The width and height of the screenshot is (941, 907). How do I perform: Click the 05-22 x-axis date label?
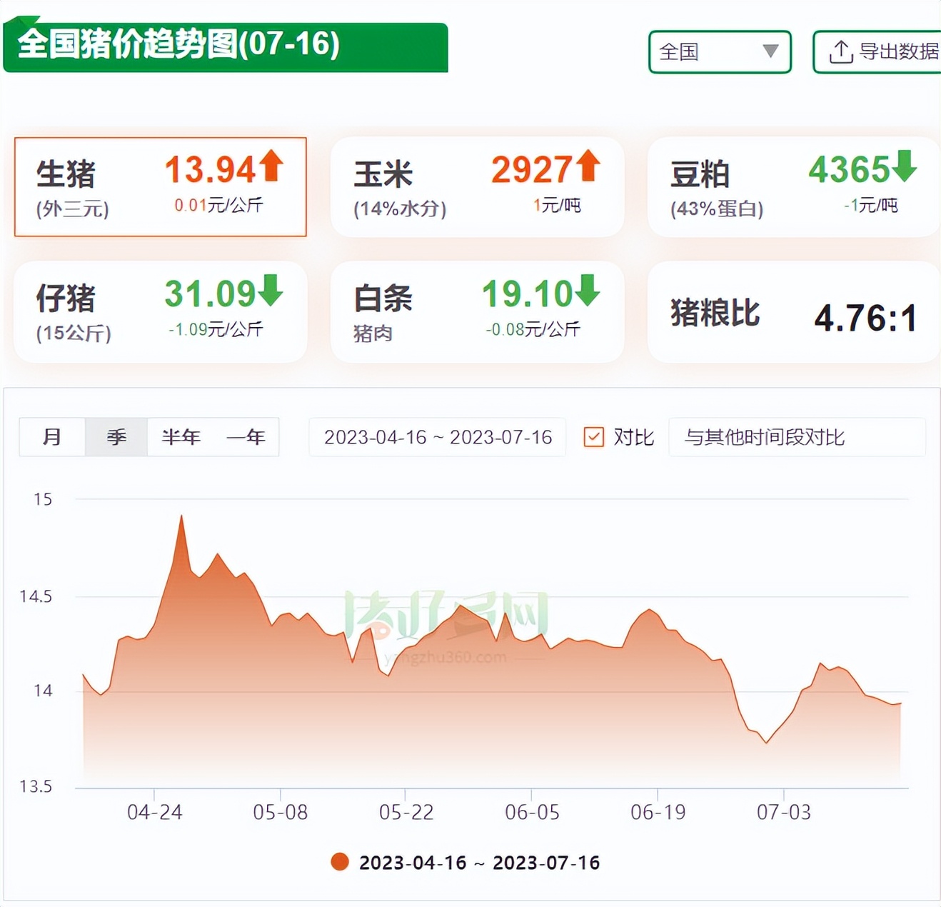406,813
